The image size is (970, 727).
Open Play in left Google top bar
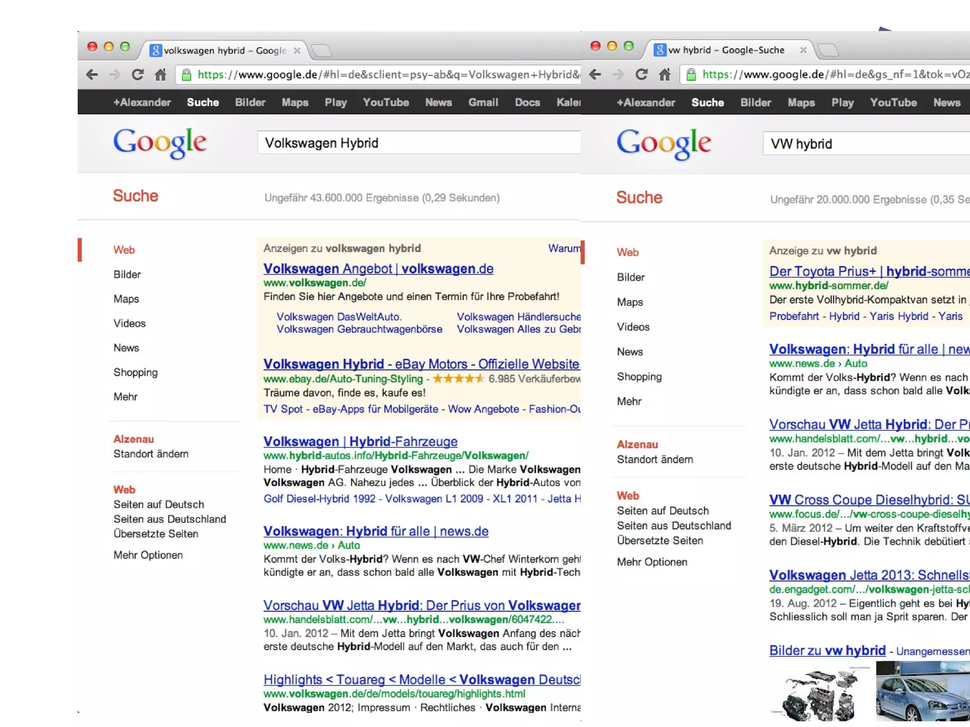(x=336, y=102)
